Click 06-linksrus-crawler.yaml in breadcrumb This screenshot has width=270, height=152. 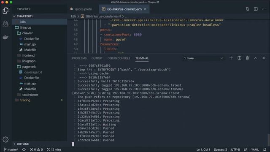[x=103, y=16]
